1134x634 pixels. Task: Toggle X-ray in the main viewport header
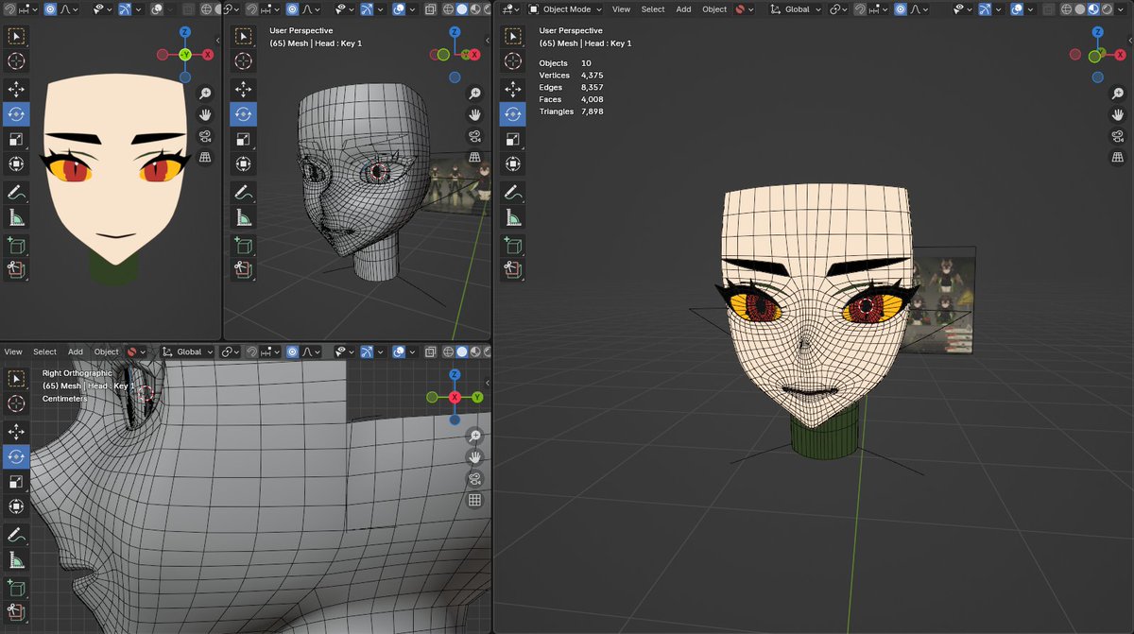(x=1049, y=9)
